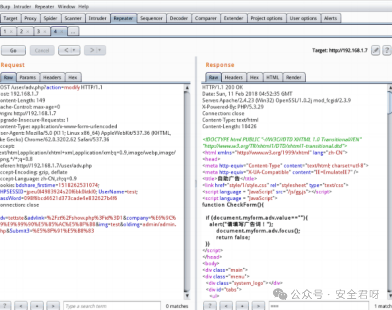Show response Hex view
Viewport: 392px width, 310px height.
[x=254, y=78]
